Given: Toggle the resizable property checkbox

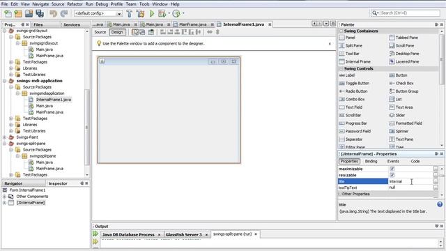Looking at the screenshot, I should coord(392,175).
